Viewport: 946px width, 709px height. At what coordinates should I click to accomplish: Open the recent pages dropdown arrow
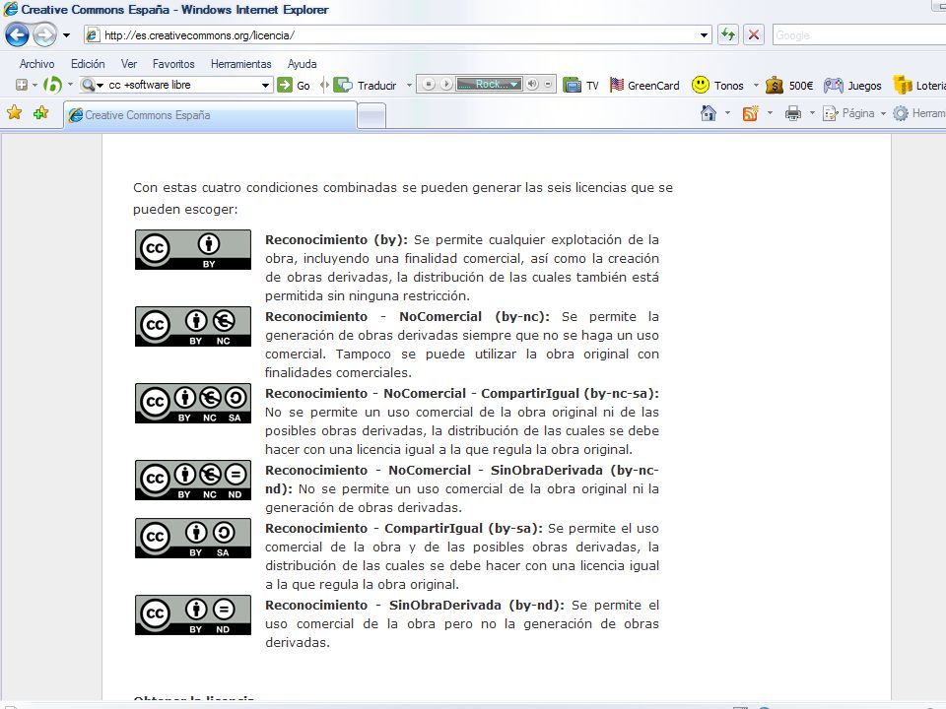click(x=66, y=35)
